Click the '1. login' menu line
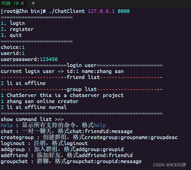The height and width of the screenshot is (170, 191). click(x=13, y=23)
